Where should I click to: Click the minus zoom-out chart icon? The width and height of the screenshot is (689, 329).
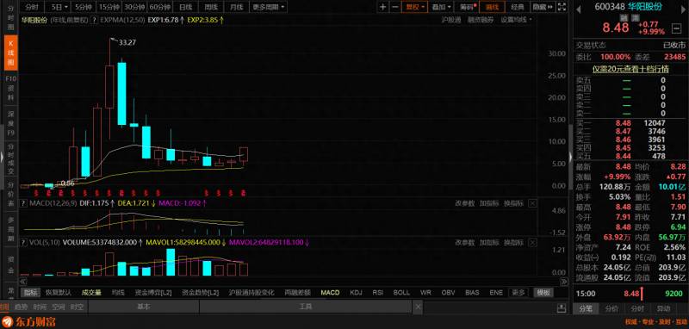pyautogui.click(x=395, y=7)
